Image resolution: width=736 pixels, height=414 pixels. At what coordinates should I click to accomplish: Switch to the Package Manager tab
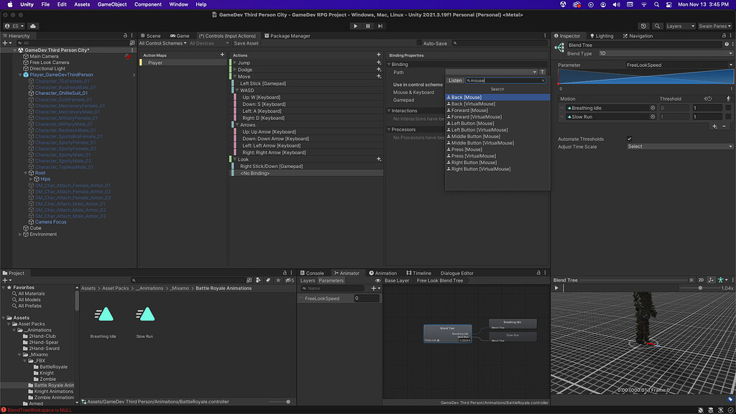(x=287, y=35)
